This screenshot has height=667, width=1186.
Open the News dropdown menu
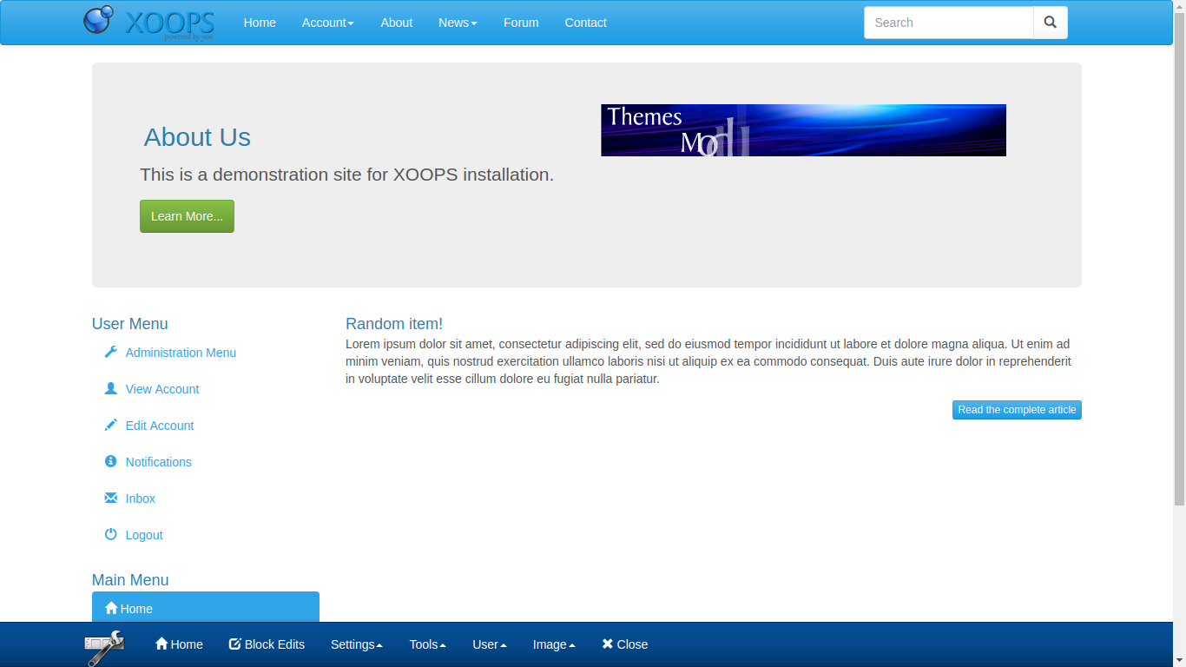click(x=458, y=23)
